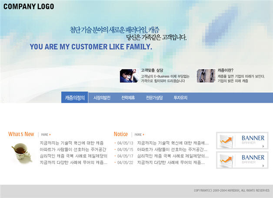Open the 전문가상담 menu item
The width and height of the screenshot is (273, 198).
coord(154,98)
